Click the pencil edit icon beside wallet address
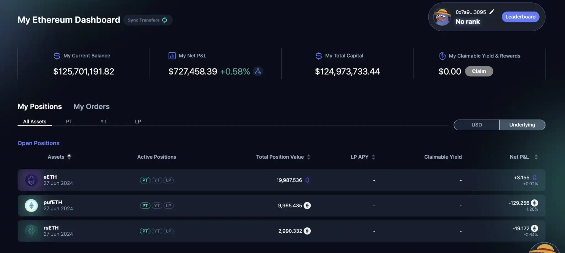565x253 pixels. point(492,12)
